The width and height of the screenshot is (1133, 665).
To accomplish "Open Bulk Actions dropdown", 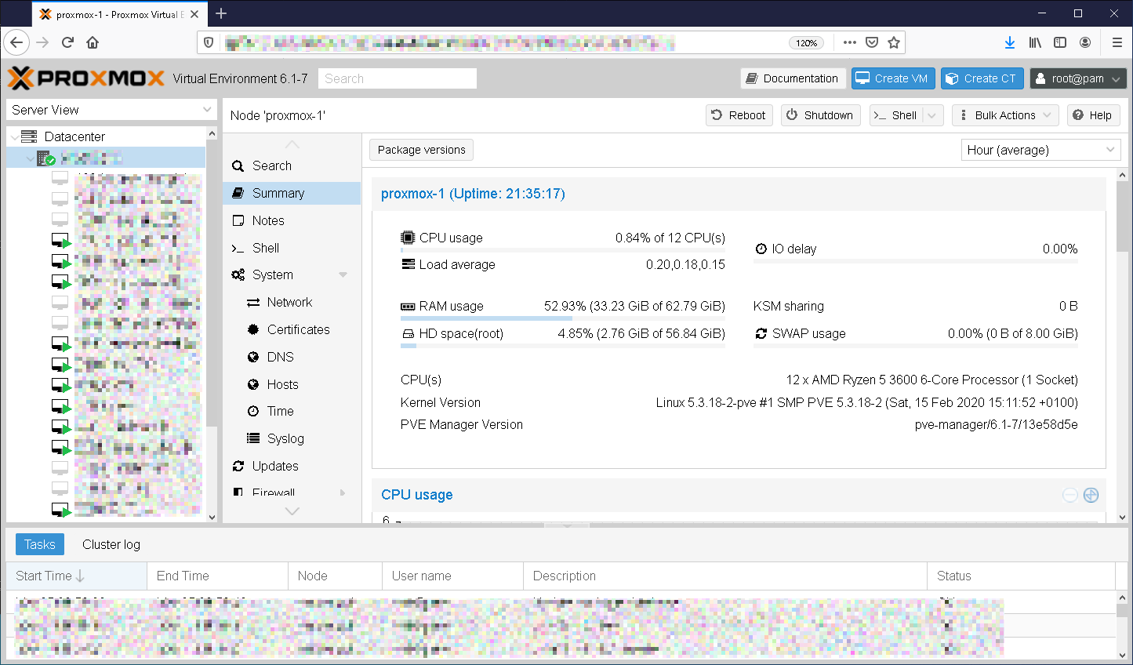I will tap(1005, 115).
